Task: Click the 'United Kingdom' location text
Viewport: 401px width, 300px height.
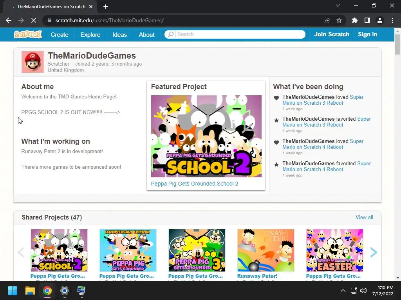Action: click(66, 70)
